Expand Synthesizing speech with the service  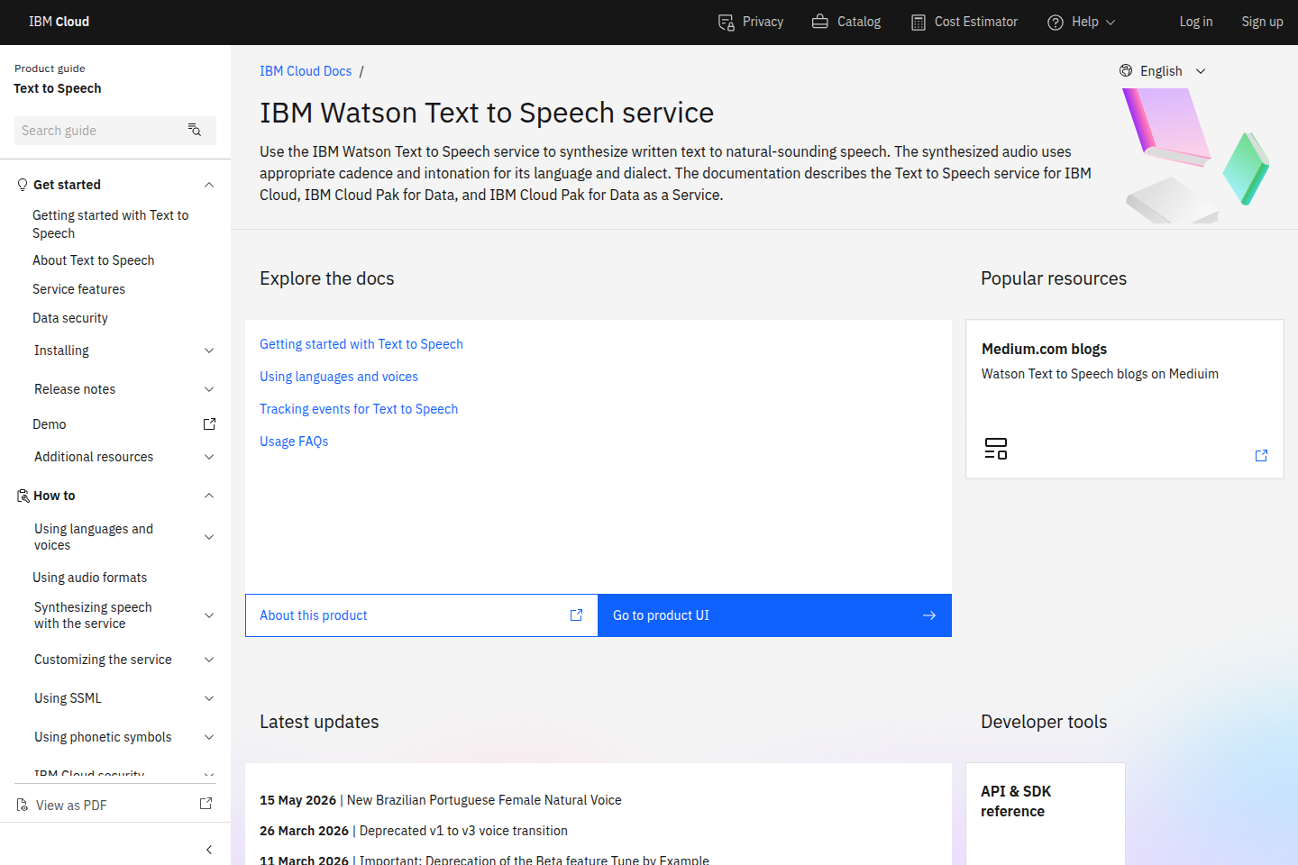209,615
